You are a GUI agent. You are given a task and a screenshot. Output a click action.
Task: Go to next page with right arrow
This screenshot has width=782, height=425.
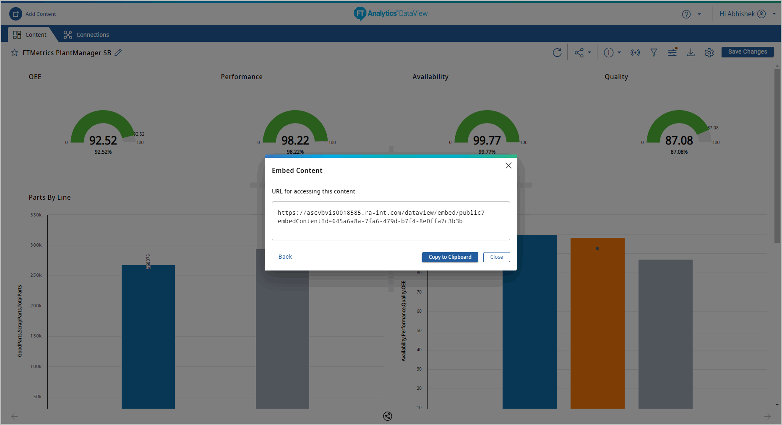767,416
